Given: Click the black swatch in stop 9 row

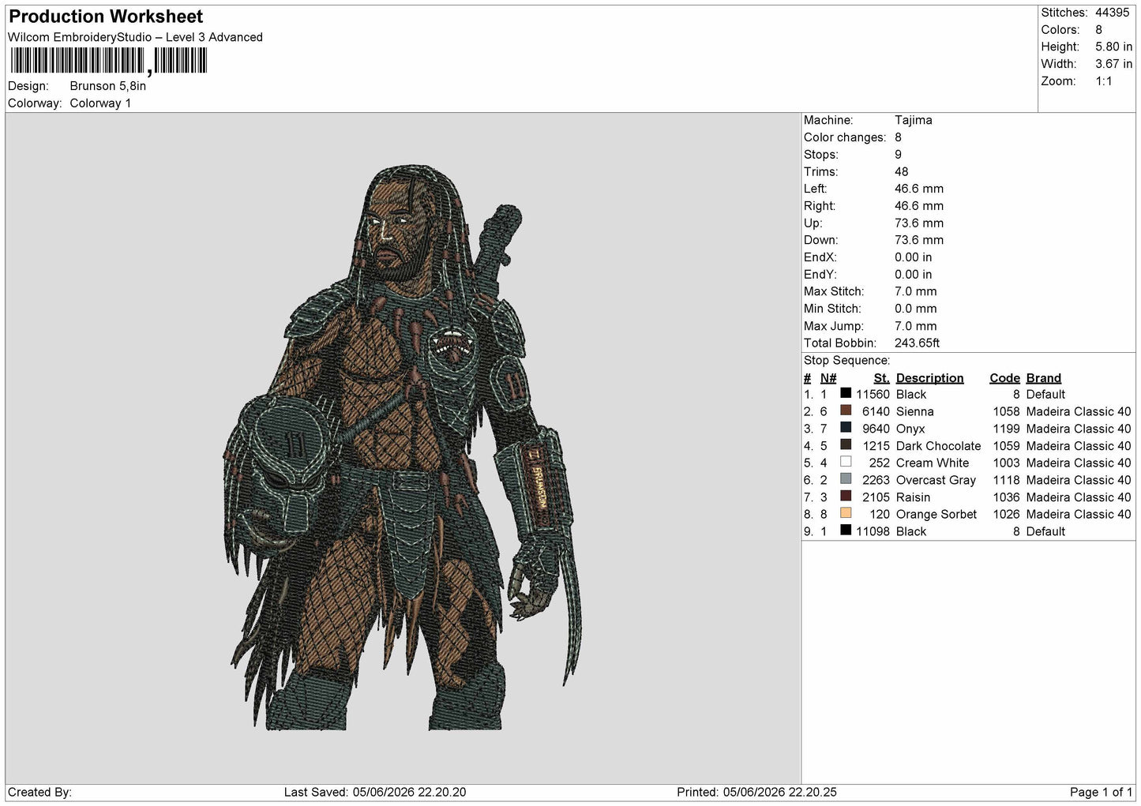Looking at the screenshot, I should 846,530.
